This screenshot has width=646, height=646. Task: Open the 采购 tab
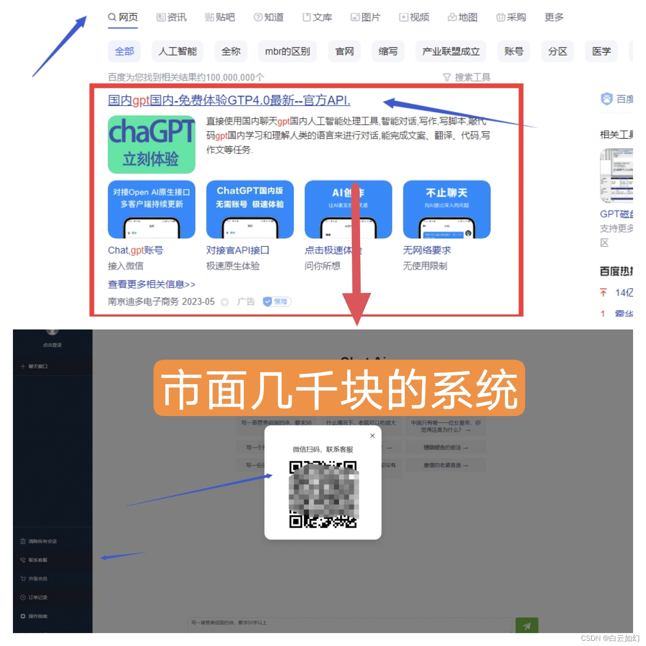pyautogui.click(x=511, y=17)
